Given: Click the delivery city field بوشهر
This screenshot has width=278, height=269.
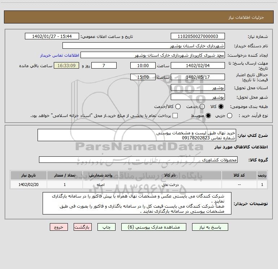Looking at the screenshot, I should [198, 97].
